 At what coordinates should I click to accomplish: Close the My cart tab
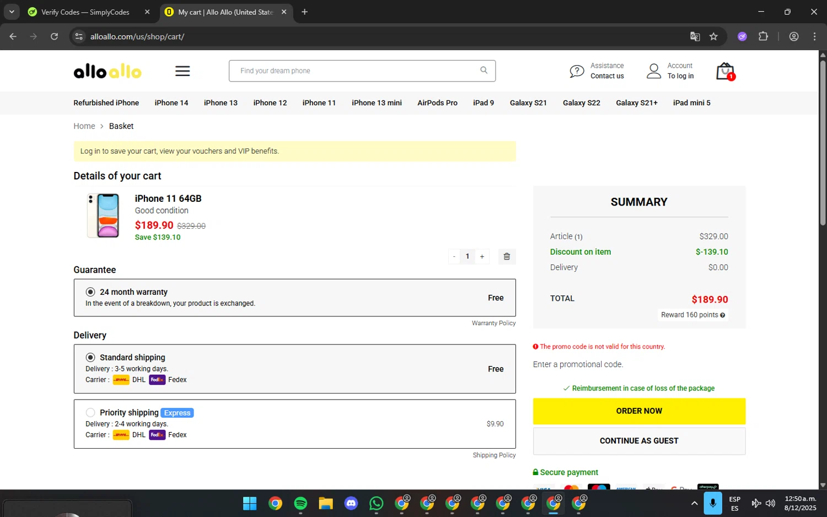click(x=284, y=12)
